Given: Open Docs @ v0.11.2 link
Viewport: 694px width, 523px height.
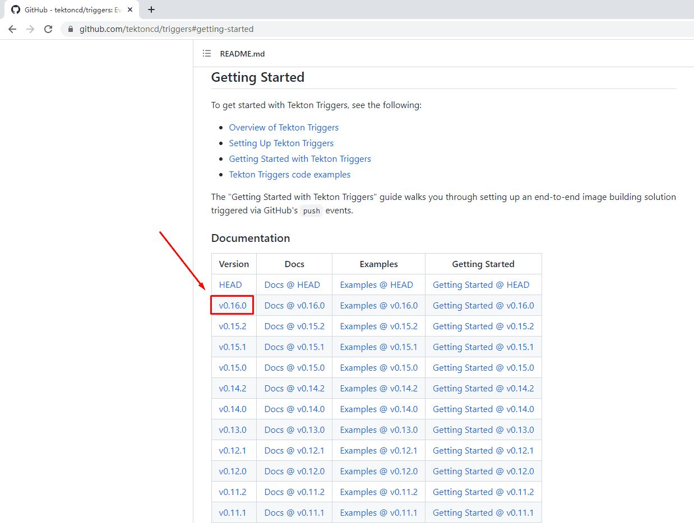Looking at the screenshot, I should coord(294,492).
